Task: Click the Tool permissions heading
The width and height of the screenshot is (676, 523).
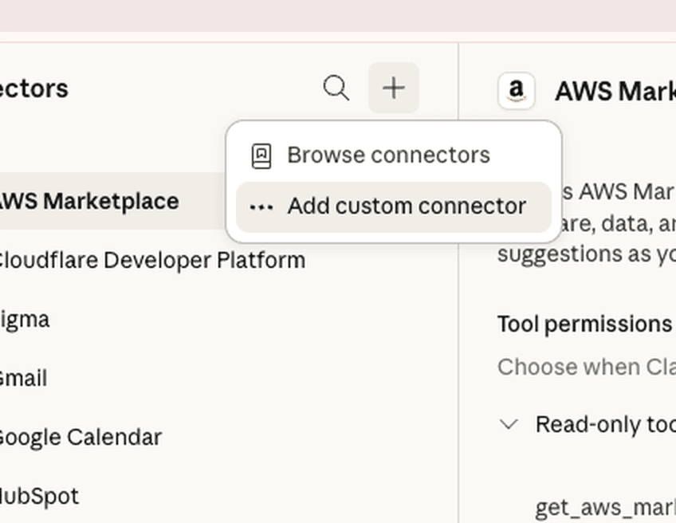Action: pyautogui.click(x=587, y=324)
